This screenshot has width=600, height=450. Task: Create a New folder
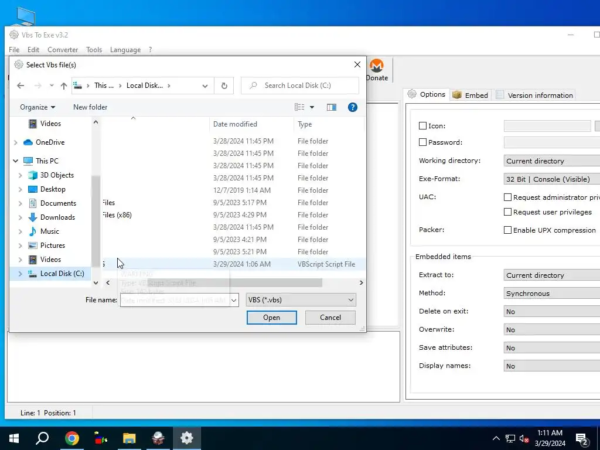point(90,107)
